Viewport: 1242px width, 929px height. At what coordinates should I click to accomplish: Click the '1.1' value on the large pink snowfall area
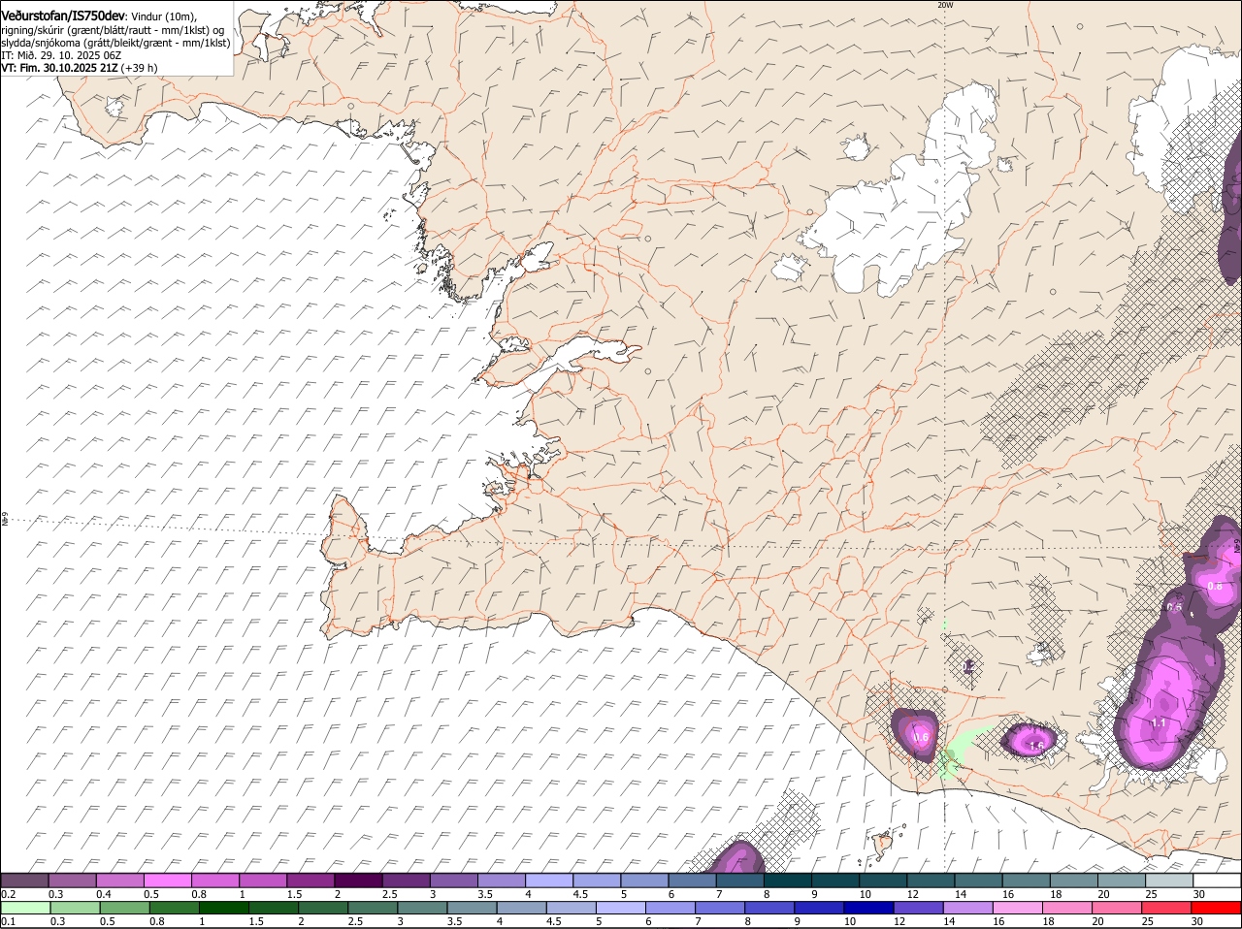click(x=1158, y=722)
